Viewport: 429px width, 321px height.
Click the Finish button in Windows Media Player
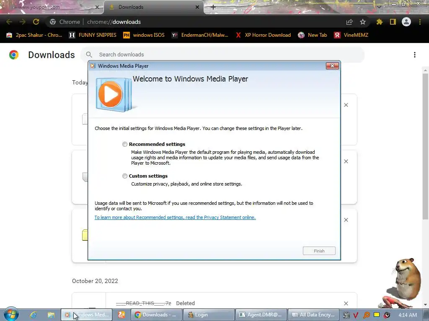319,251
